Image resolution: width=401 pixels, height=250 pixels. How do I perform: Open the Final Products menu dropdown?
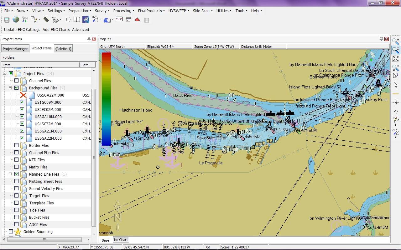tap(152, 11)
